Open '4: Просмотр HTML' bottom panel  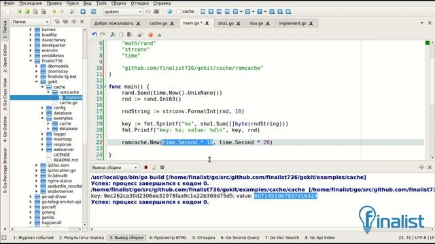pos(168,238)
